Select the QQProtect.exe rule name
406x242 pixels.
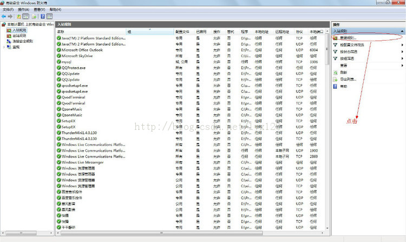tap(74, 68)
